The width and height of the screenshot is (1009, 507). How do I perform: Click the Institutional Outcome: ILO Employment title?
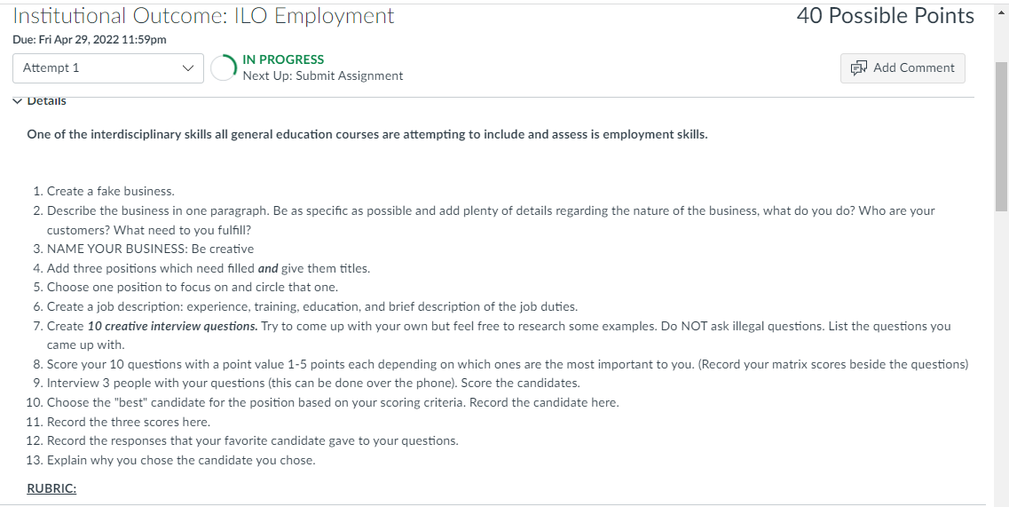[x=203, y=15]
